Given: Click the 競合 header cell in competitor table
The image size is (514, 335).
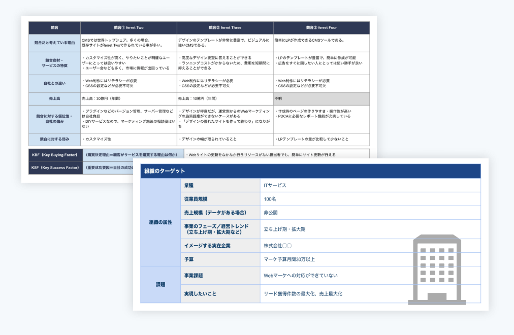Looking at the screenshot, I should pos(54,28).
